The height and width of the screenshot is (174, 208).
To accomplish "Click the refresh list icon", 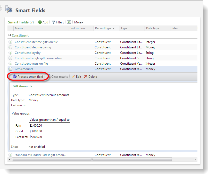I will click(69, 22).
